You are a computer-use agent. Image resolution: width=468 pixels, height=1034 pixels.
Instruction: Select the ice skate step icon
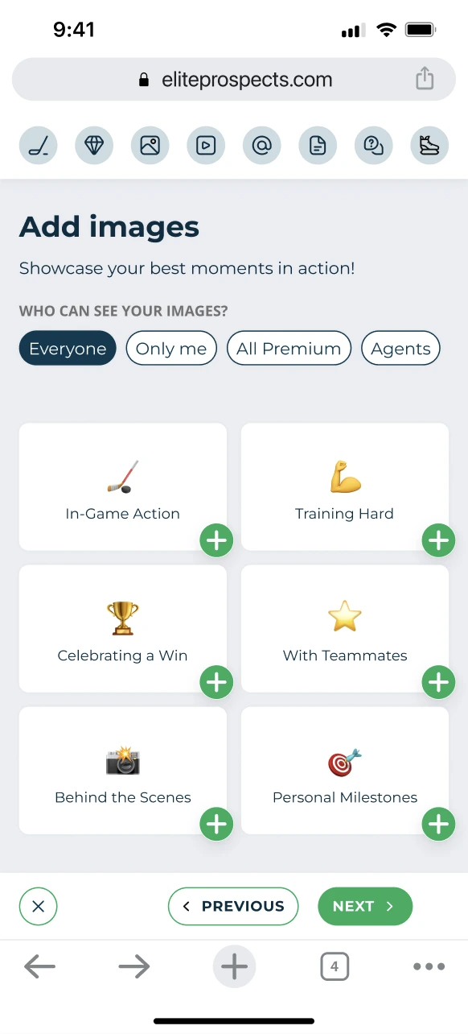click(x=429, y=146)
